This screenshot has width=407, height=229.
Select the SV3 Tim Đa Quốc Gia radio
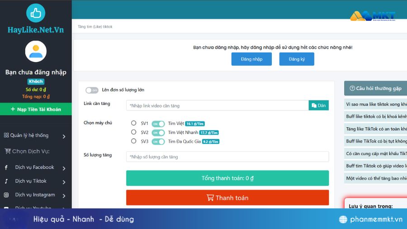click(133, 141)
